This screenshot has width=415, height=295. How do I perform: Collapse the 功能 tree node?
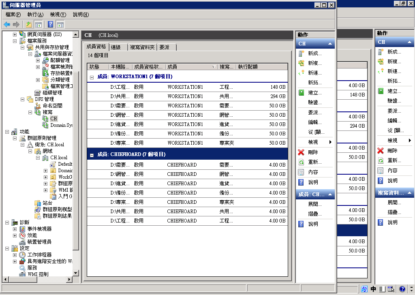(x=7, y=132)
